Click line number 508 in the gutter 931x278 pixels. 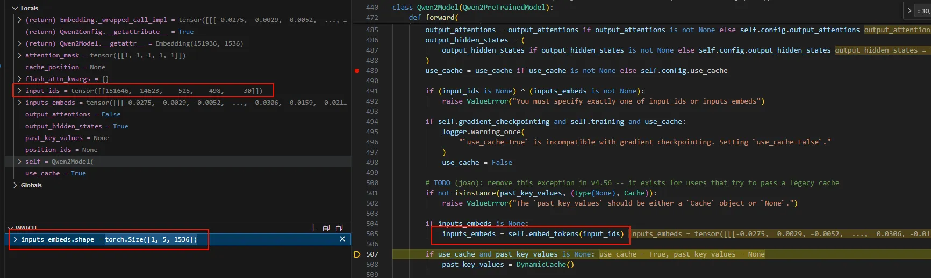[x=372, y=265]
